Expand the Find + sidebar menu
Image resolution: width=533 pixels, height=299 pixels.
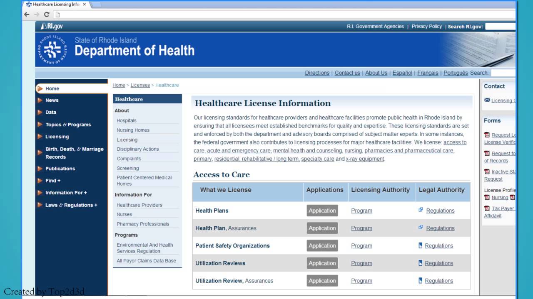click(53, 181)
